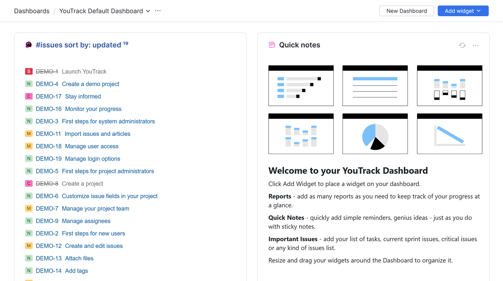Click the New Dashboard button
The width and height of the screenshot is (503, 281).
[406, 11]
